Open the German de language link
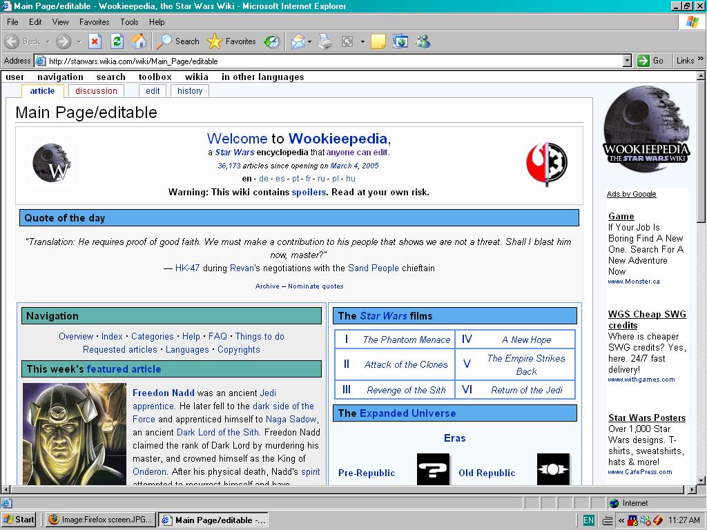The image size is (707, 530). click(264, 179)
